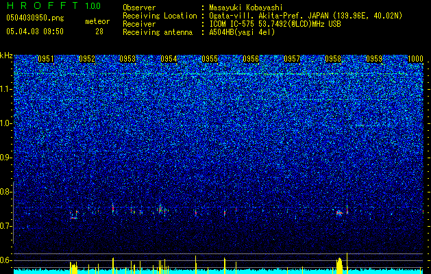Viewport: 431px width, 274px height.
Task: Click the 0958 time marker
Action: (x=333, y=59)
